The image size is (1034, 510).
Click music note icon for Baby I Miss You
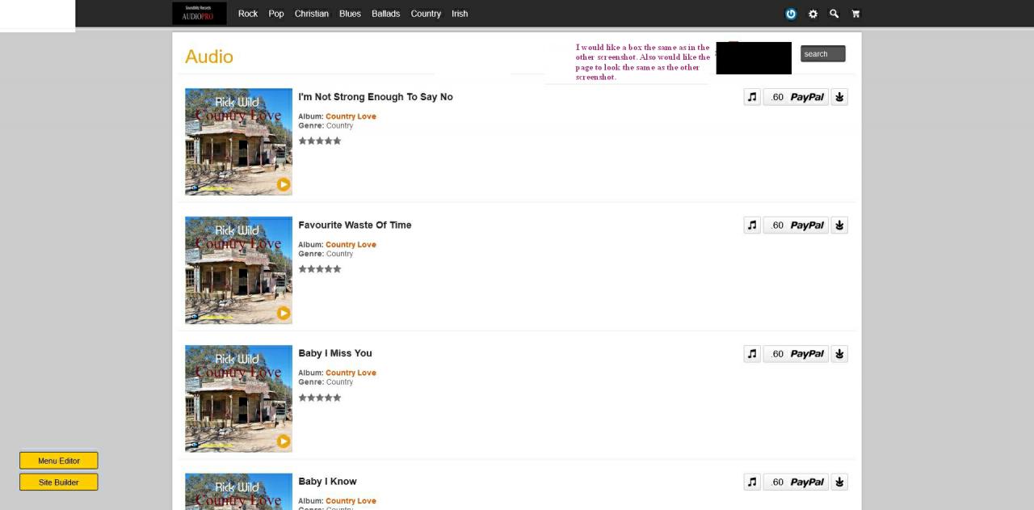[752, 354]
